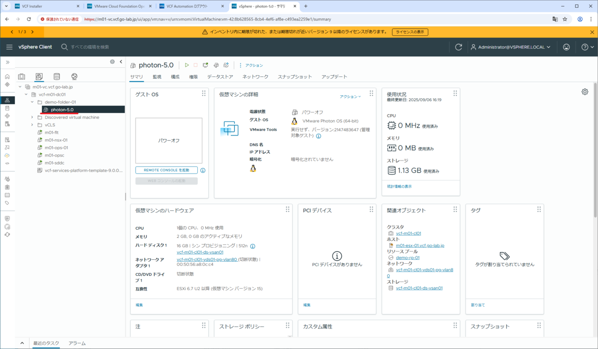The image size is (598, 349).
Task: Click the vcf-m01-cl01-ds-vsan01 link under ハードディスク 1
Action: point(200,252)
